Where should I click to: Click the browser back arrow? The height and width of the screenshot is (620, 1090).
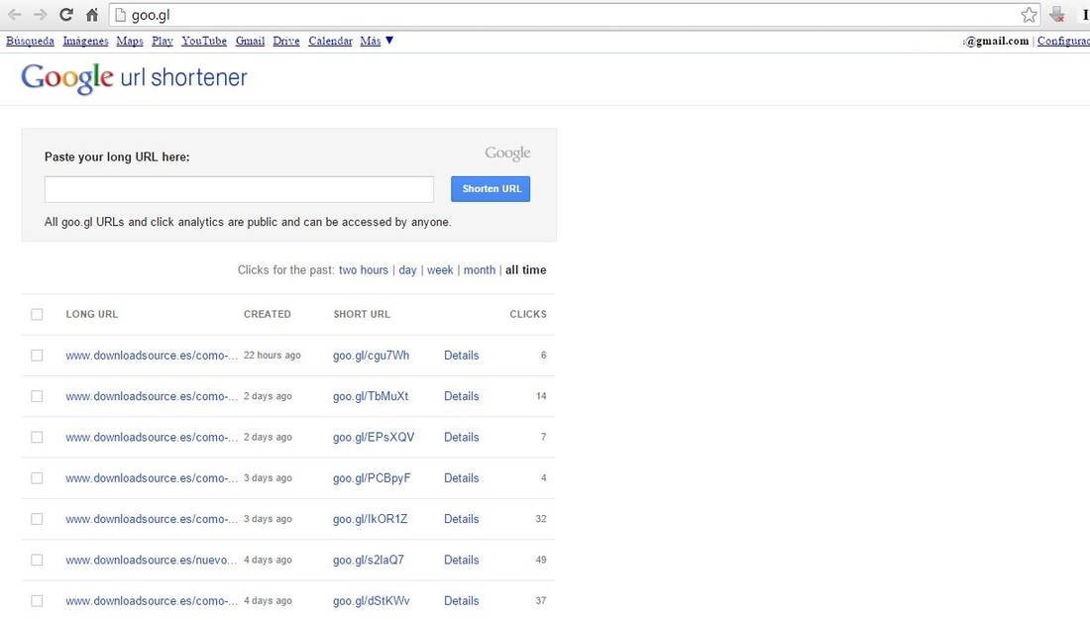[15, 15]
